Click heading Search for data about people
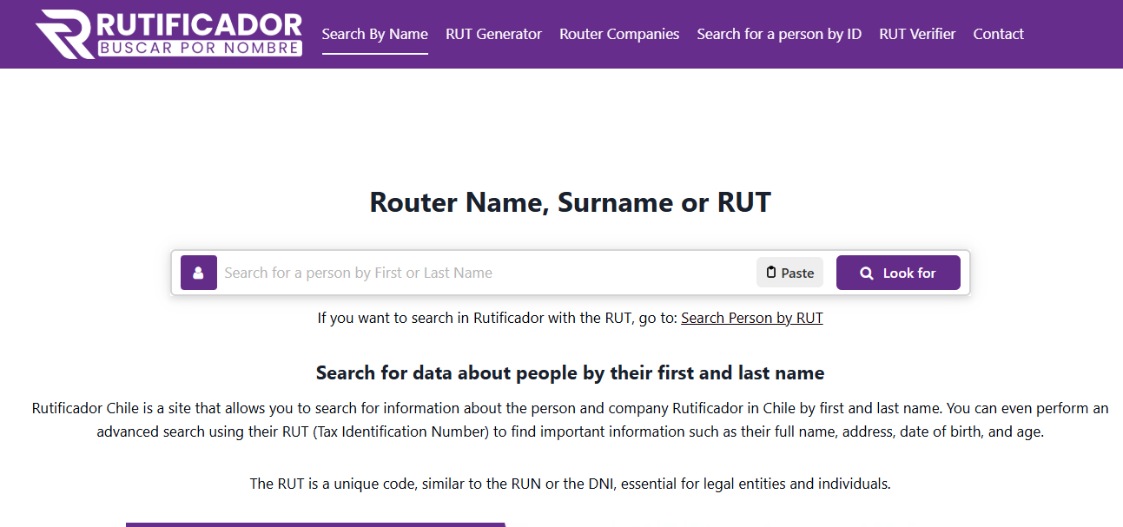Screen dimensions: 1123x527 click(570, 373)
